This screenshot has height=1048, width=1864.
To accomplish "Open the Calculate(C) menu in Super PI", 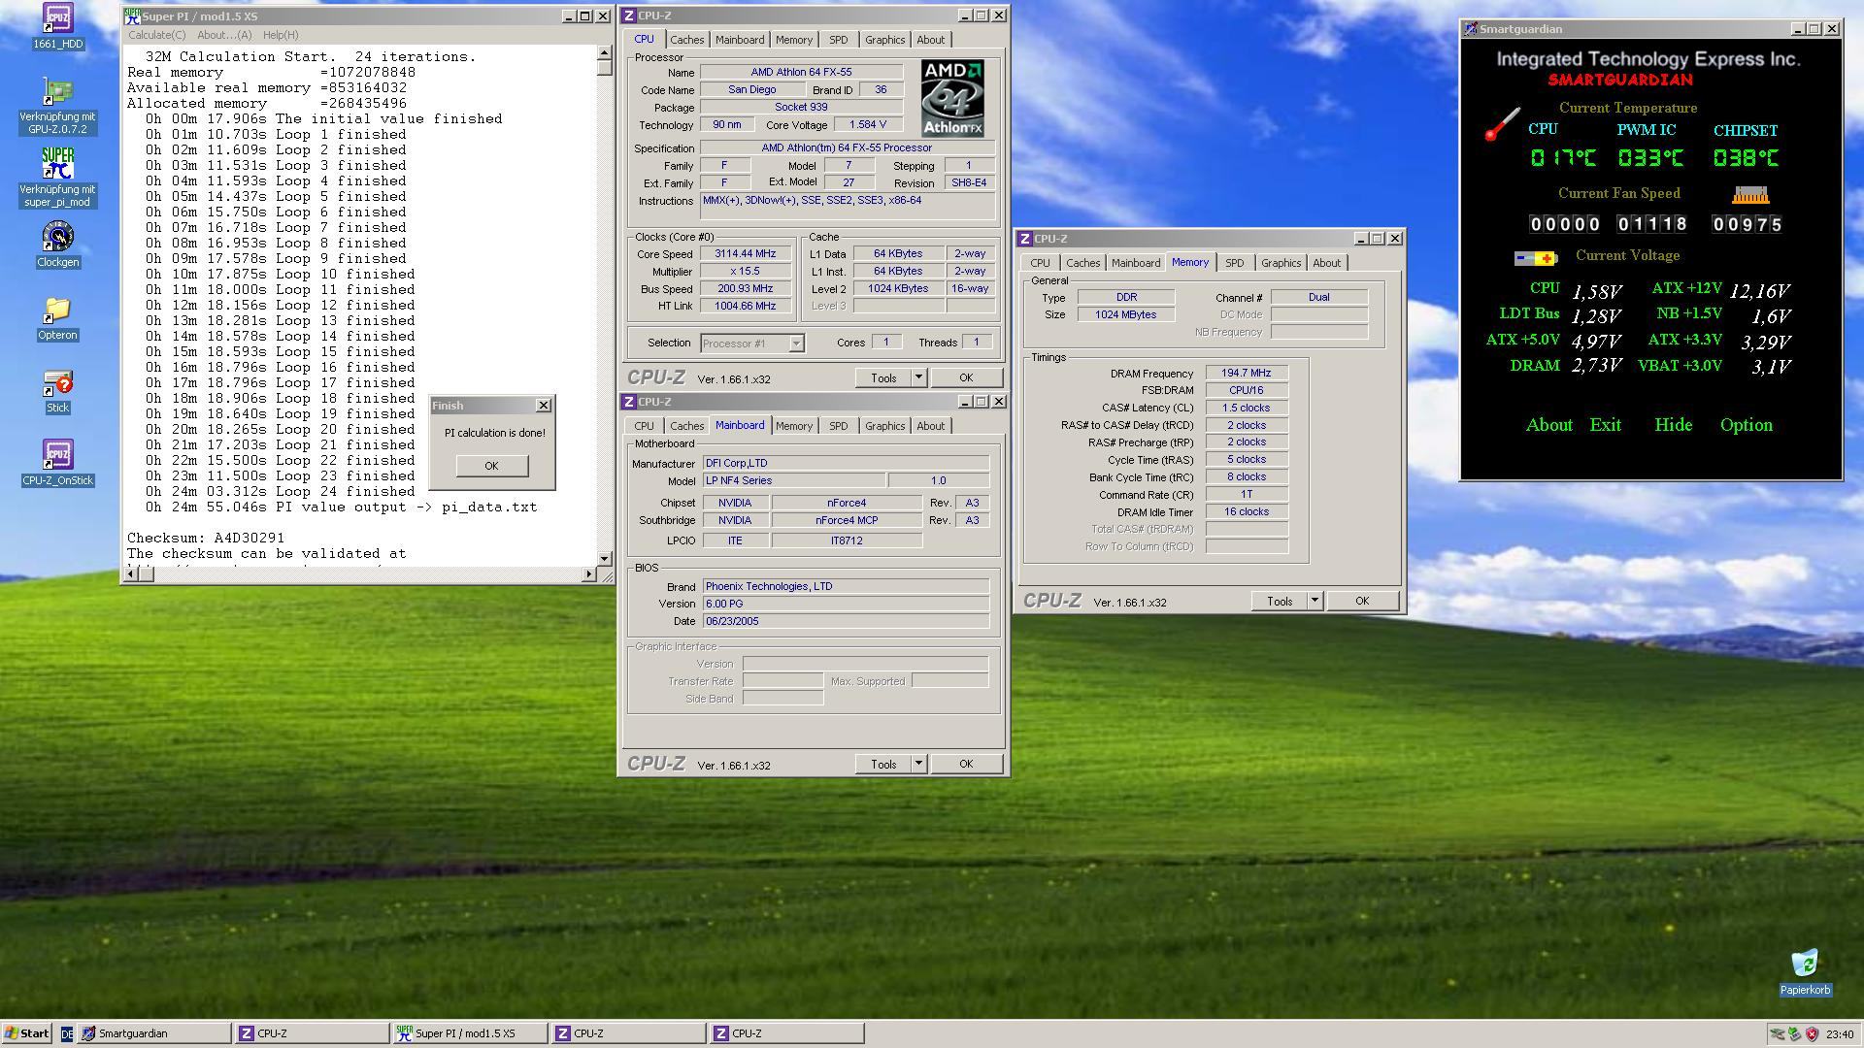I will click(x=156, y=35).
